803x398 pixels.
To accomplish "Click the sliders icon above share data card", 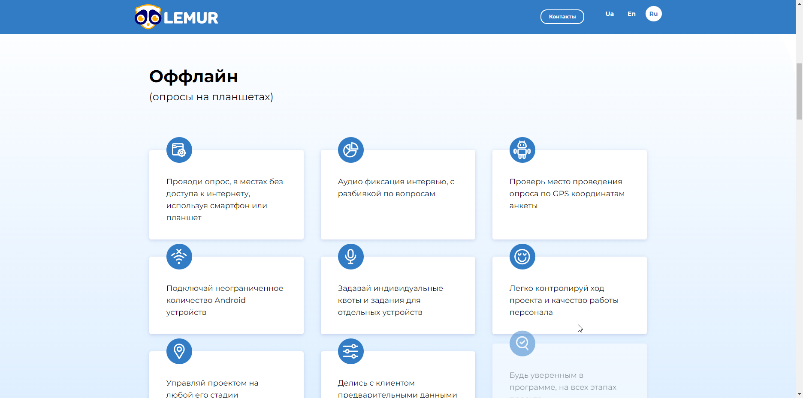I will 351,351.
